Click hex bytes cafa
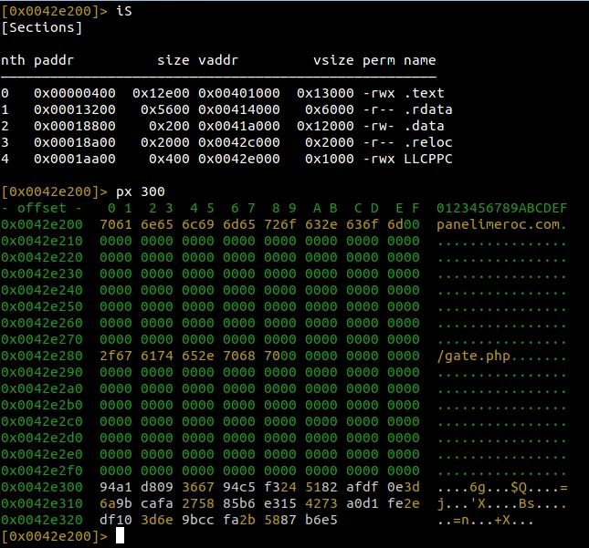The image size is (589, 548). click(x=157, y=503)
